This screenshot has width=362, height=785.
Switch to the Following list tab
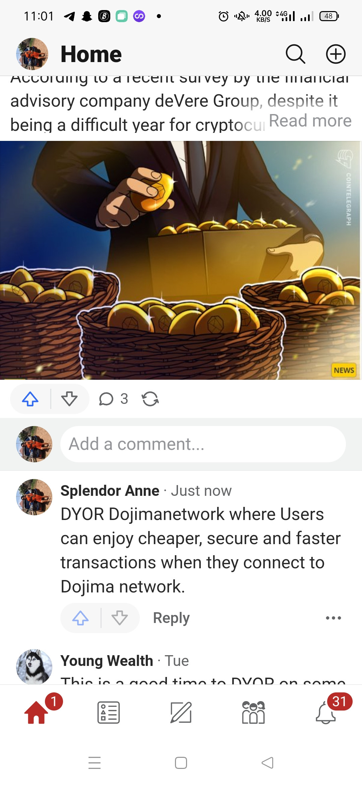click(x=109, y=712)
